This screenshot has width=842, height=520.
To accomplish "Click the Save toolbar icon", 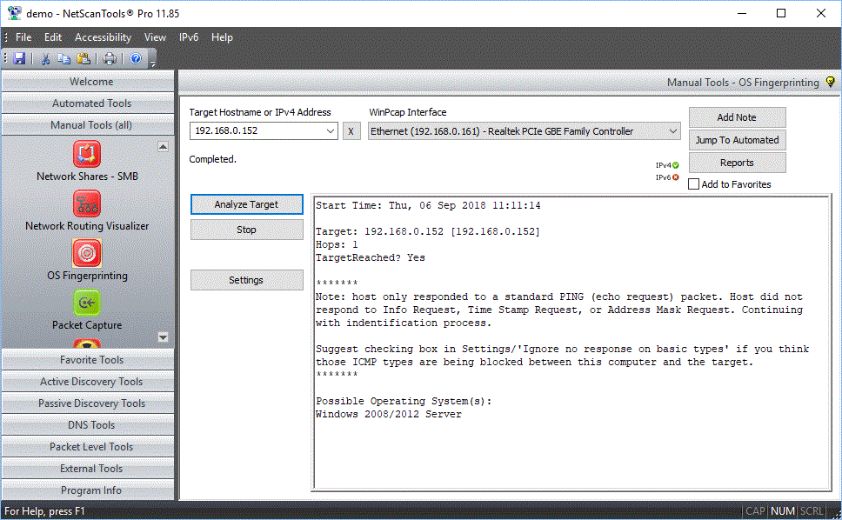I will (19, 58).
